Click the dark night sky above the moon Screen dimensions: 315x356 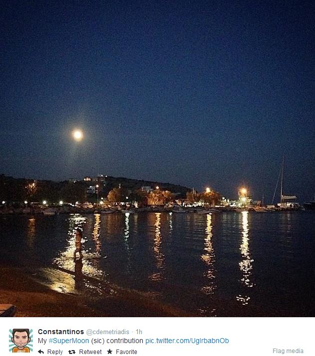[157, 57]
